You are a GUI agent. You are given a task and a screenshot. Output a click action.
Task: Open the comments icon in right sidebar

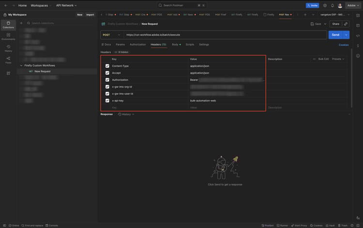tap(358, 26)
